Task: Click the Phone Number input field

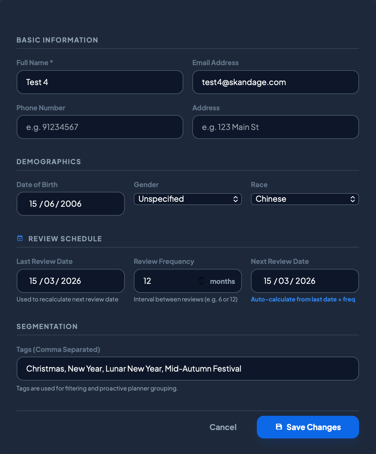Action: click(100, 127)
